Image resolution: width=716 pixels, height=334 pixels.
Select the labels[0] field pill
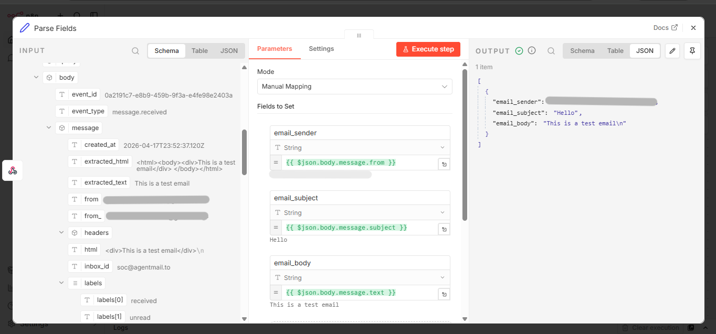point(103,300)
